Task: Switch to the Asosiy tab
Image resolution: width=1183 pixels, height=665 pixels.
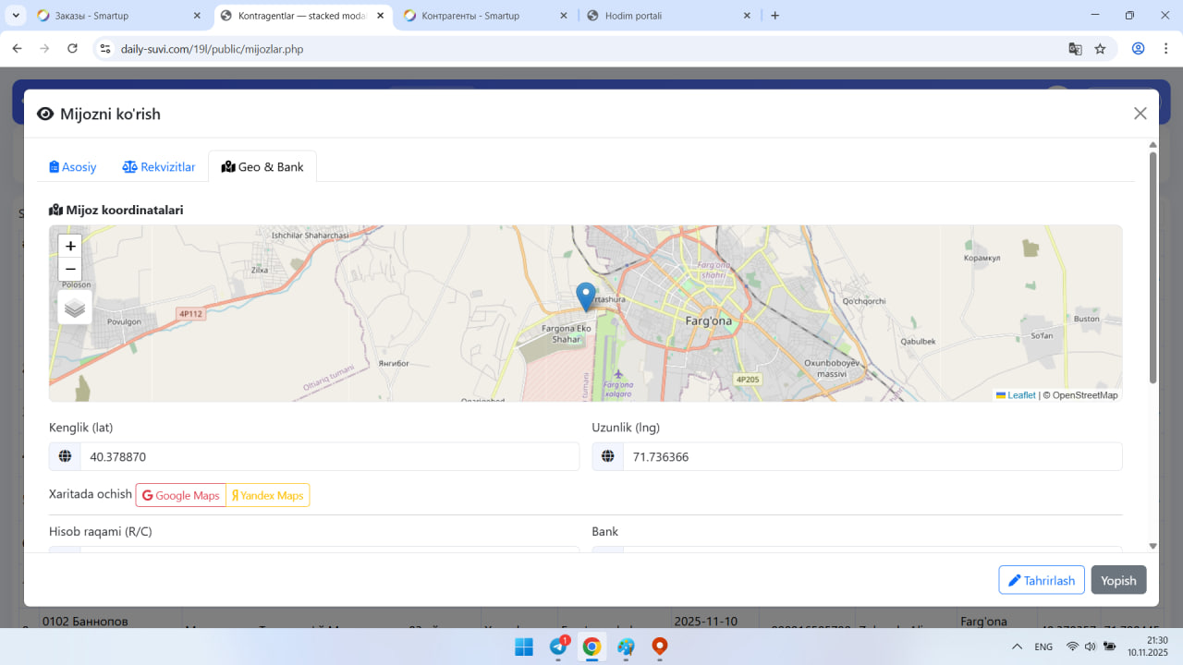Action: [x=73, y=167]
